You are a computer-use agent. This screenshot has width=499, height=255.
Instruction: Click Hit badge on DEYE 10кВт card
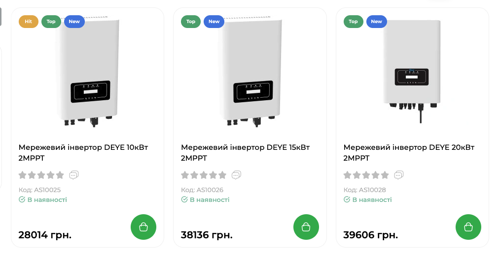coord(29,22)
